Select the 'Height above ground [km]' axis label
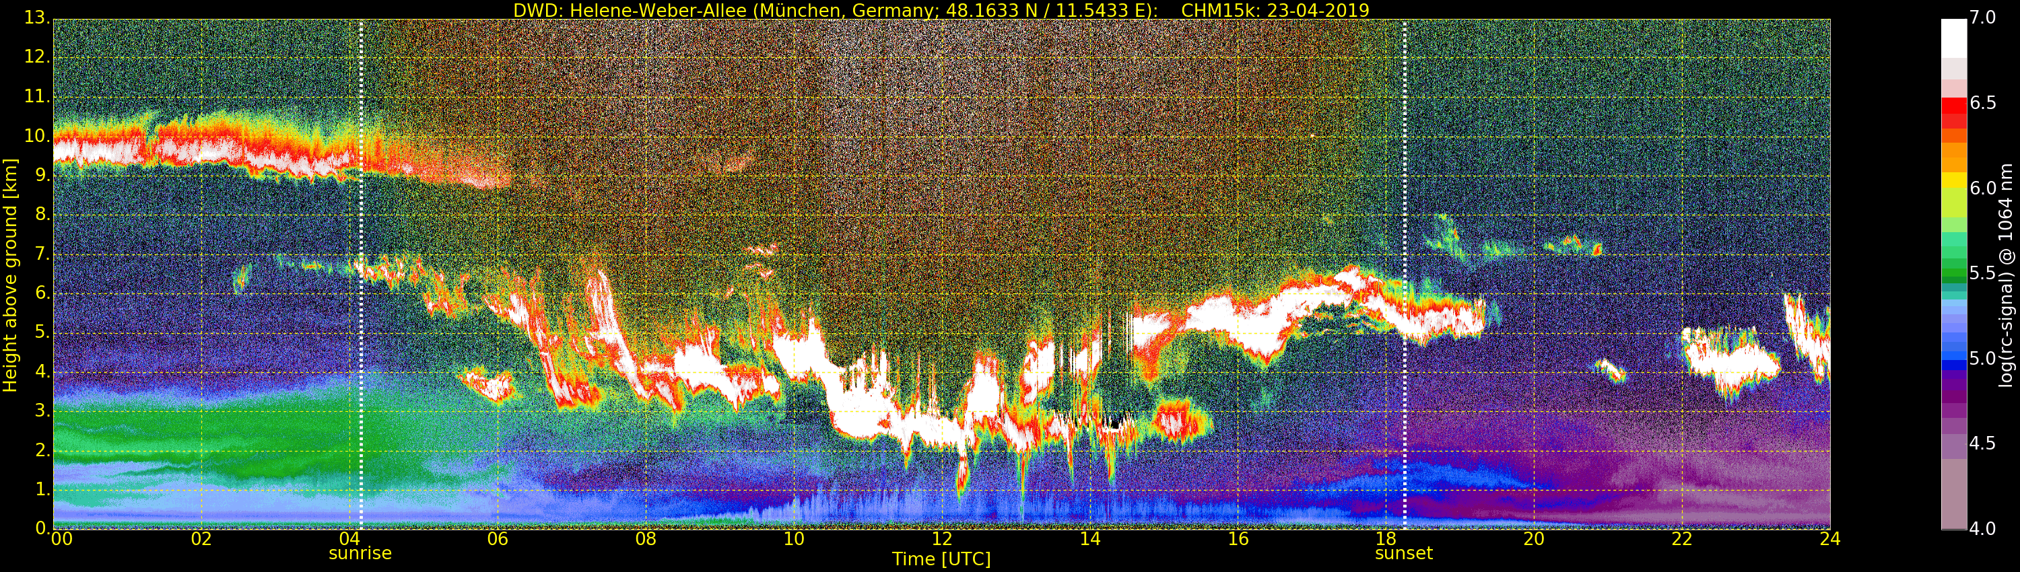 coord(10,275)
